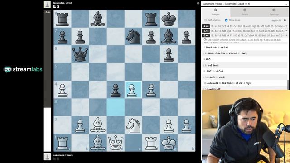Select the black pawn on g6

coord(169,54)
